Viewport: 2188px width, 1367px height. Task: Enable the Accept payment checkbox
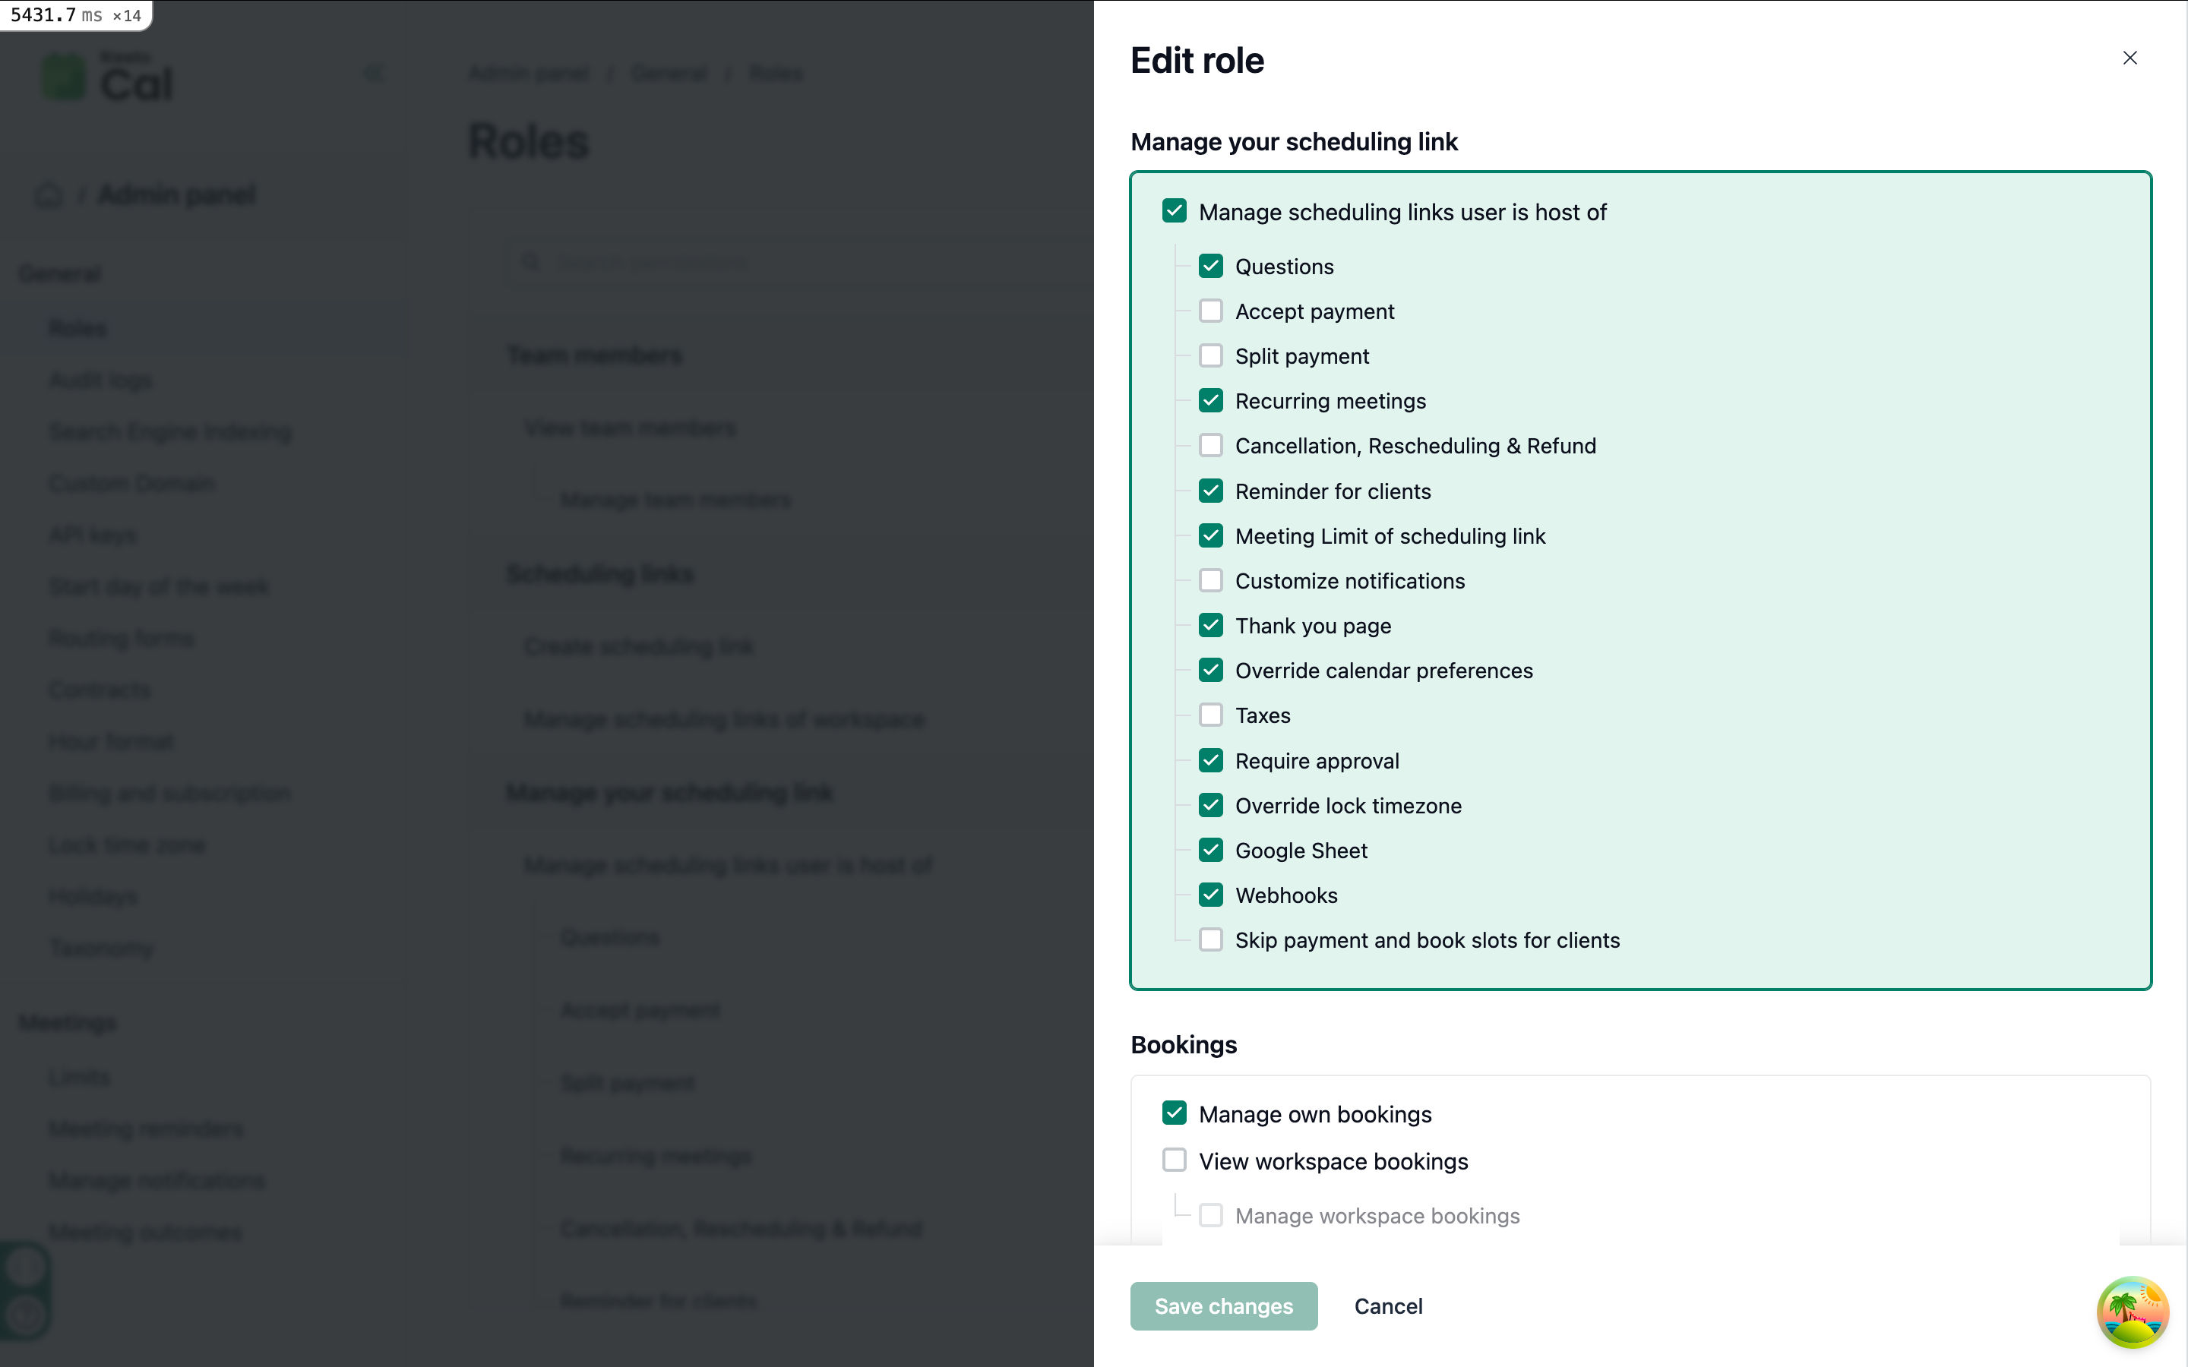click(x=1211, y=311)
